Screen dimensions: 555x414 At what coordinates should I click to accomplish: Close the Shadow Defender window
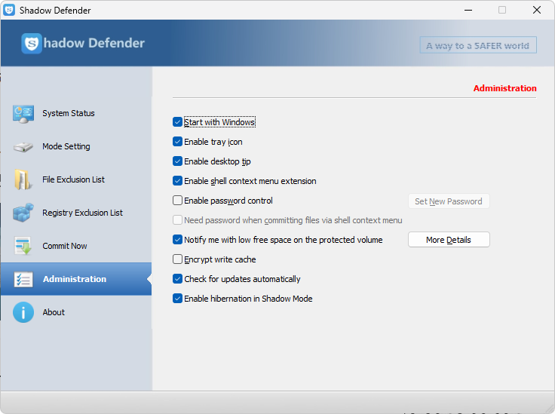[537, 10]
